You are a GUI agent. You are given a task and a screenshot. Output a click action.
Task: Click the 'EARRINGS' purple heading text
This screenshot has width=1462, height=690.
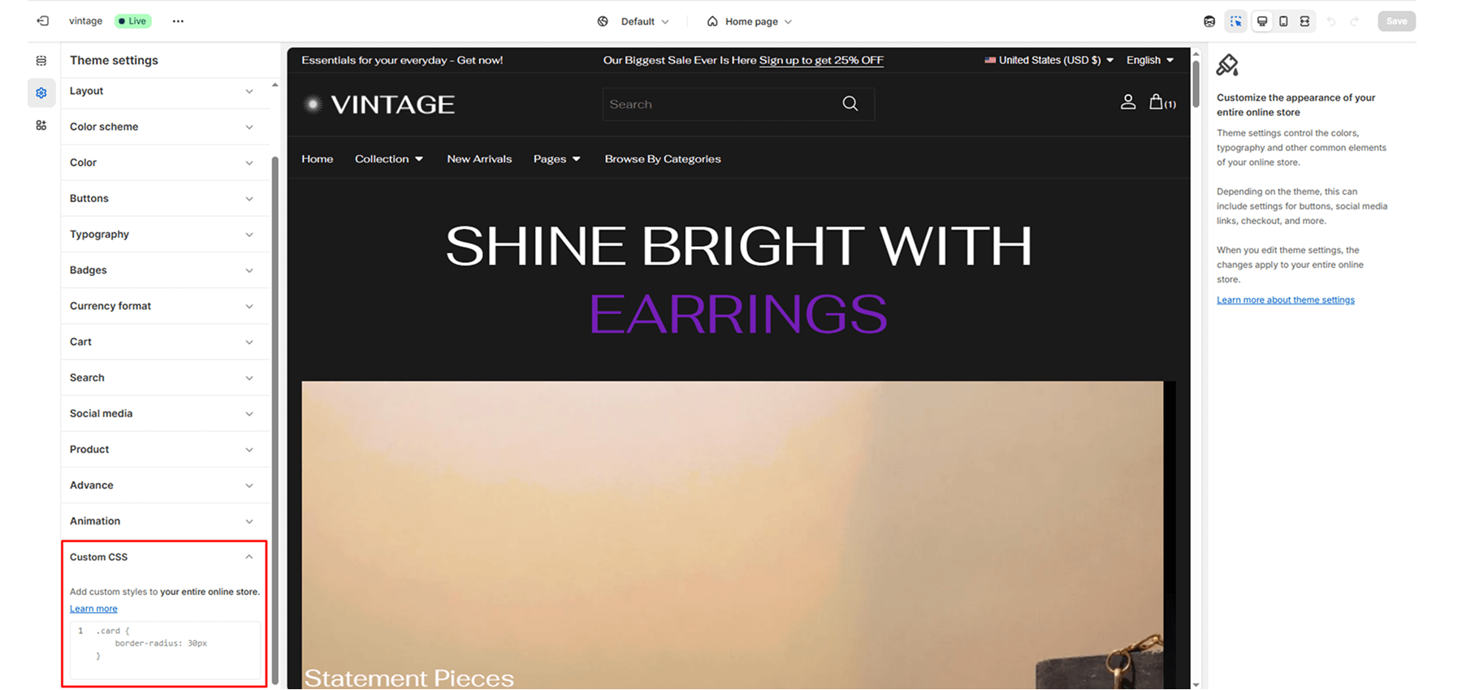tap(738, 313)
